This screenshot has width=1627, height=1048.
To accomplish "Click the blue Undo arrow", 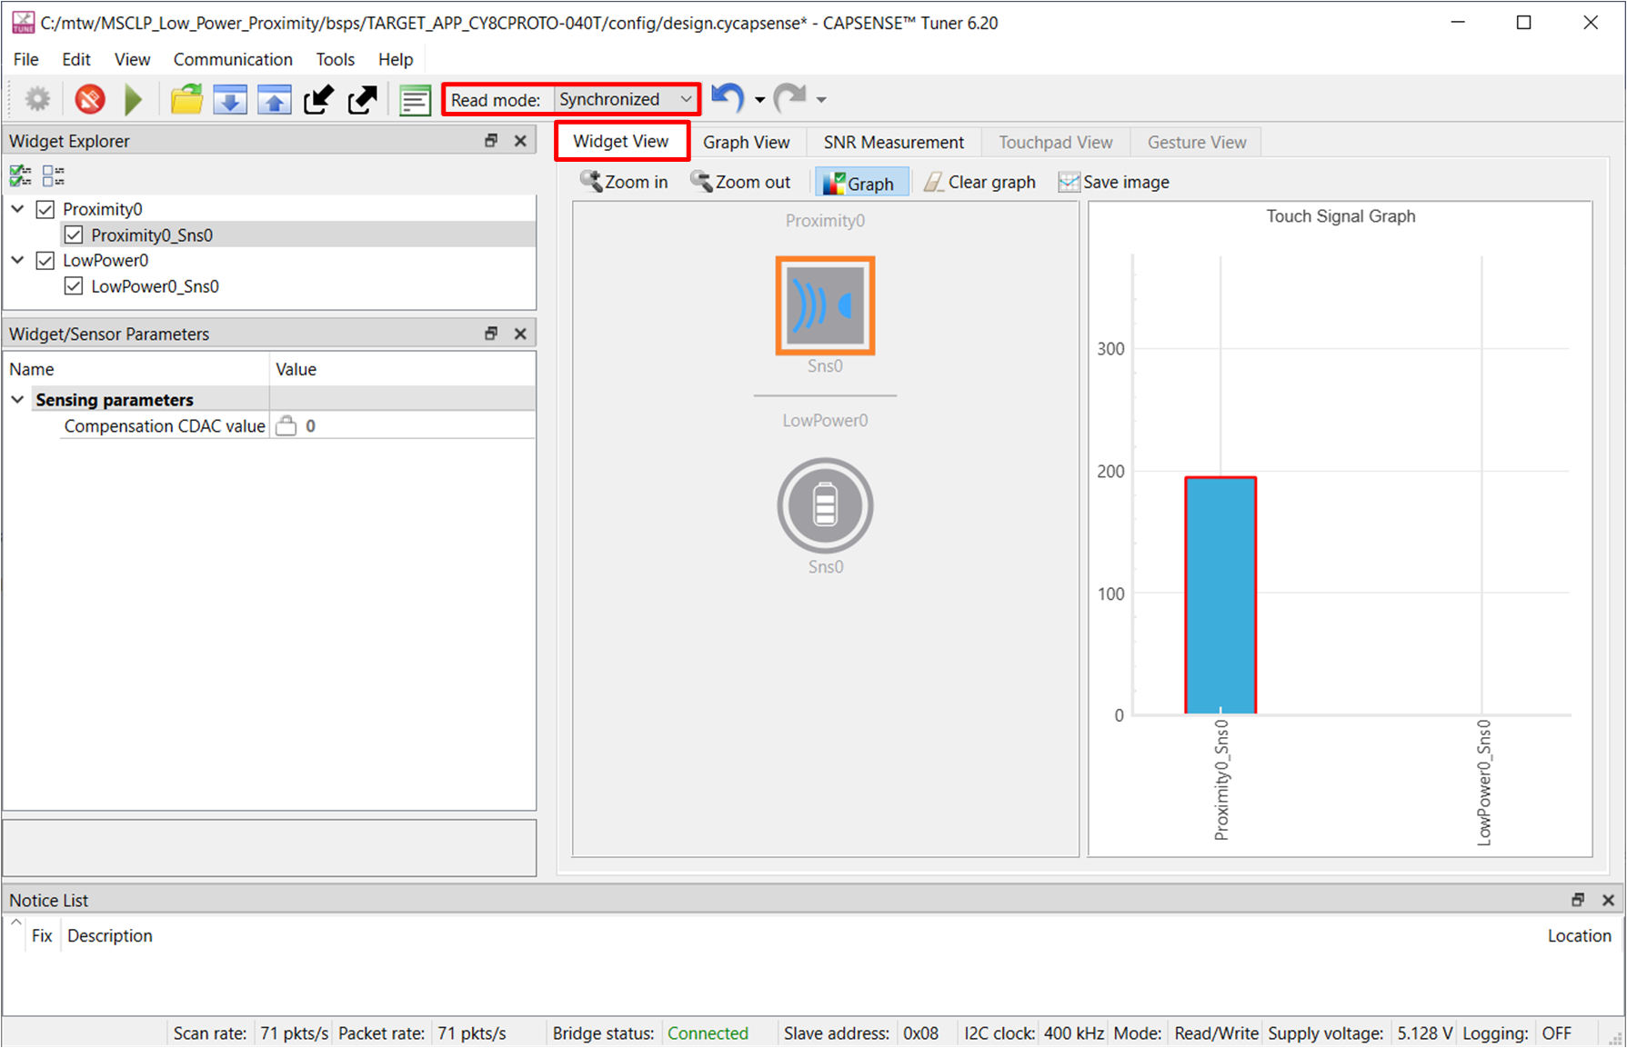I will tap(728, 97).
